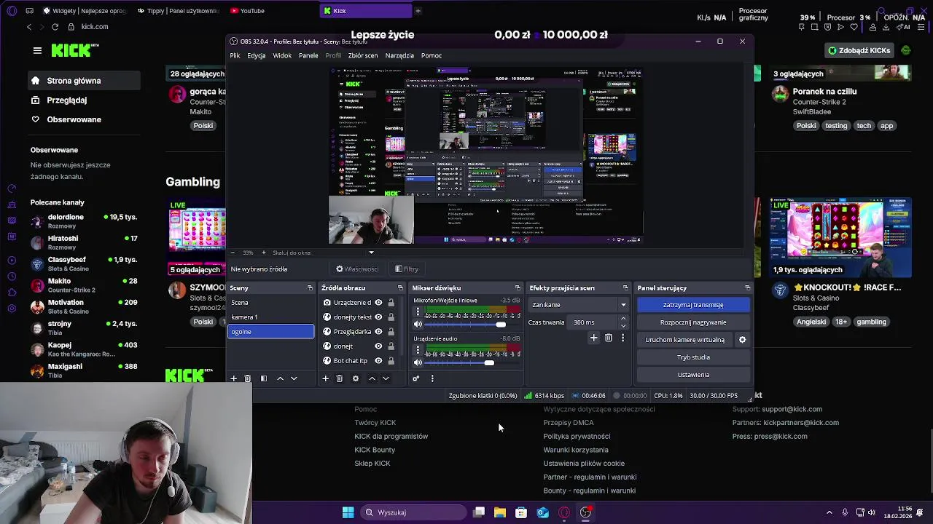Add a new scene with plus icon in Sceny panel
This screenshot has width=933, height=524.
click(x=234, y=378)
